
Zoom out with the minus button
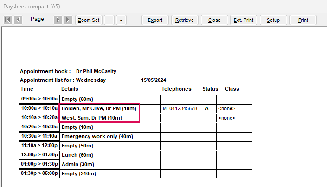[x=121, y=20]
